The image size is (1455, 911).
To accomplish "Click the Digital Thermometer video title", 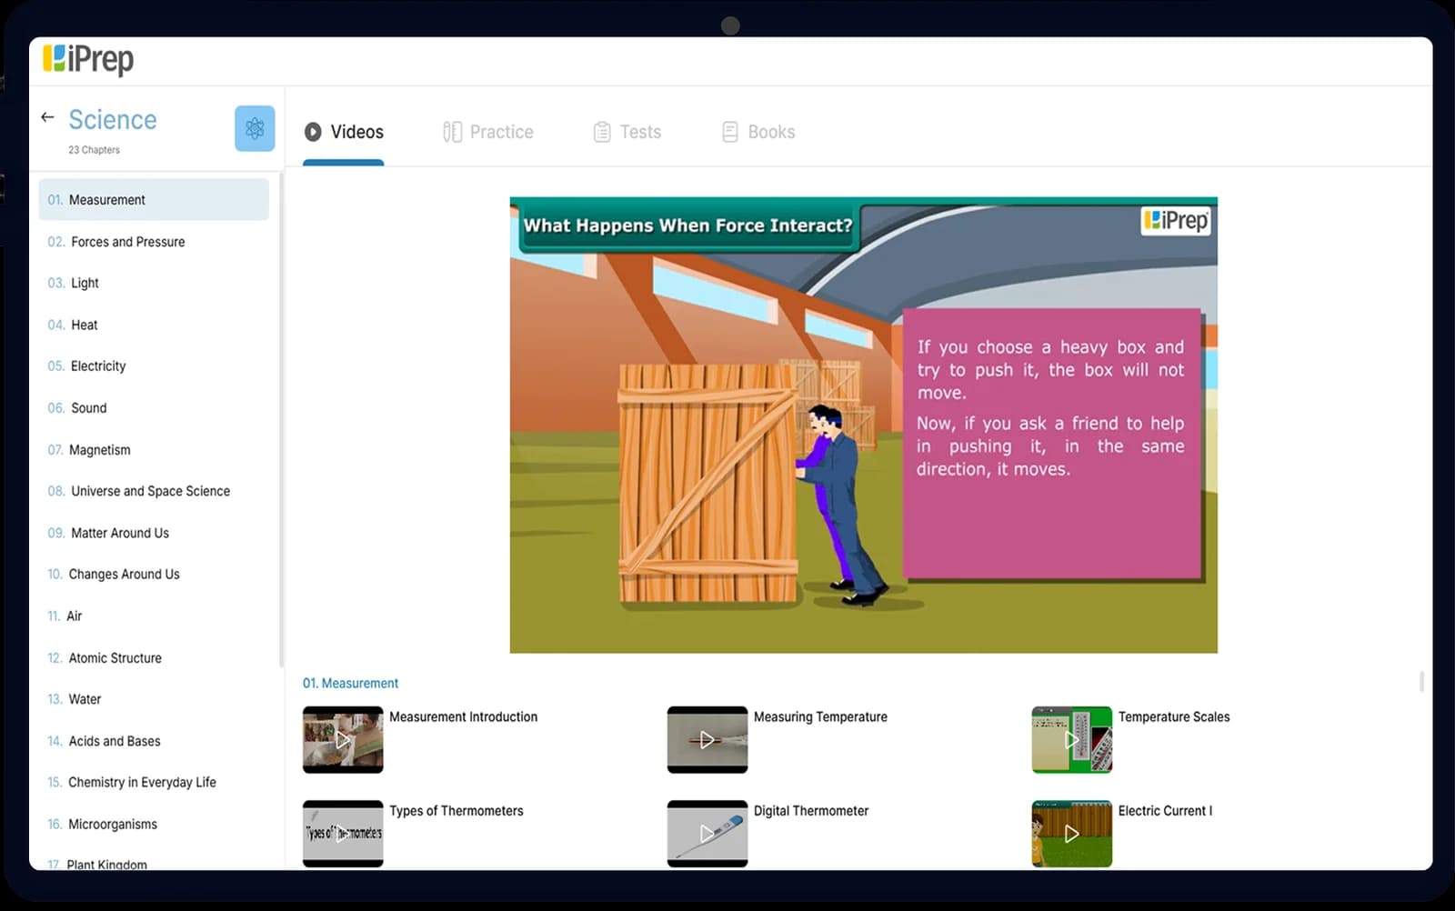I will [x=811, y=810].
